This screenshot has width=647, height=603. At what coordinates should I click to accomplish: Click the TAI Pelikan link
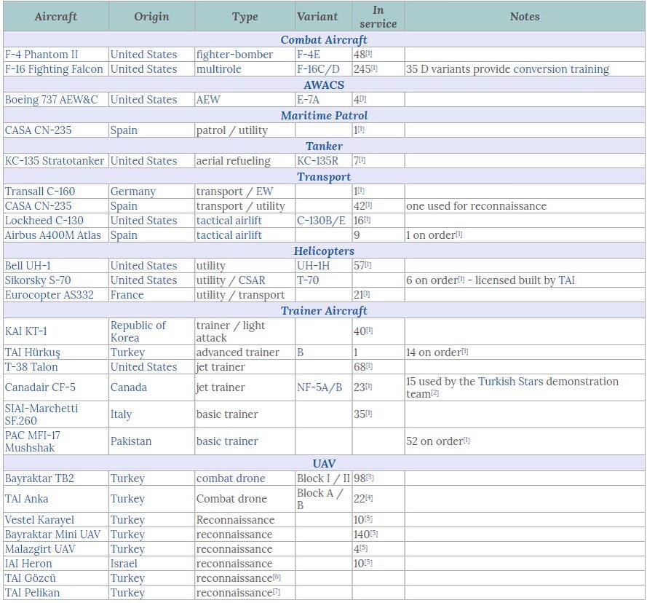tap(32, 593)
